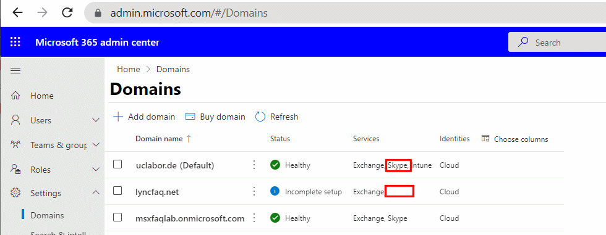Image resolution: width=606 pixels, height=235 pixels.
Task: Click the Exchange service text for lyncfaq.net
Action: pos(369,192)
